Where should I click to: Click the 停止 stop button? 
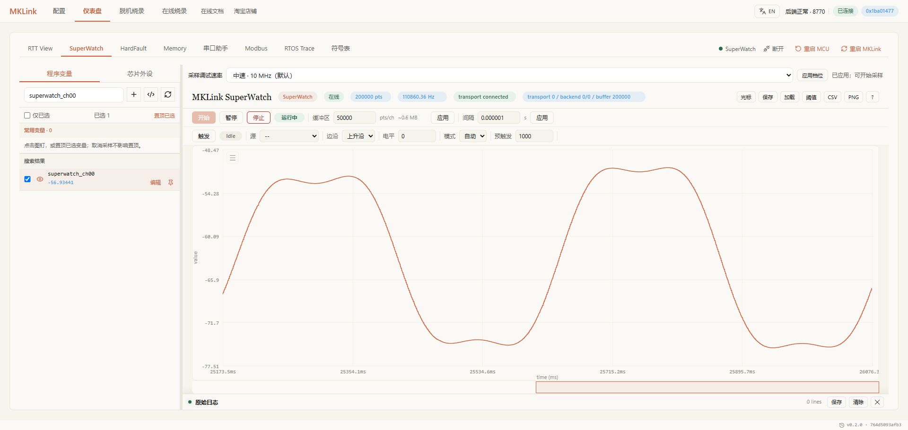(x=259, y=118)
